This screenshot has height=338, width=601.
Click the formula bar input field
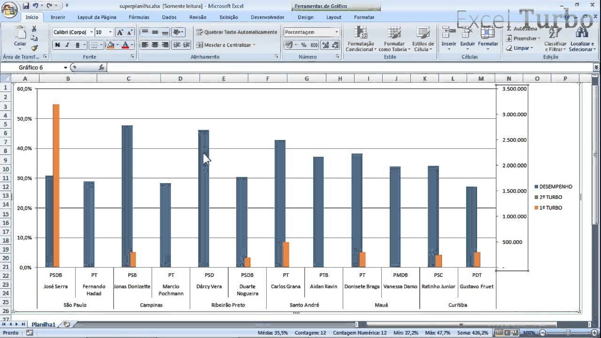point(350,68)
